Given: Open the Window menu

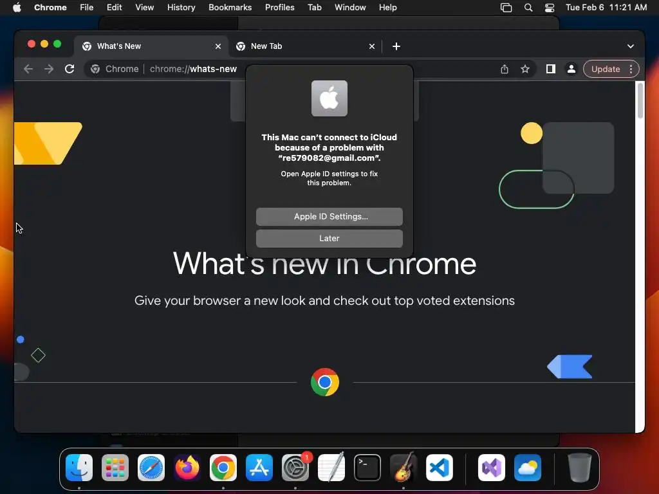Looking at the screenshot, I should tap(350, 8).
